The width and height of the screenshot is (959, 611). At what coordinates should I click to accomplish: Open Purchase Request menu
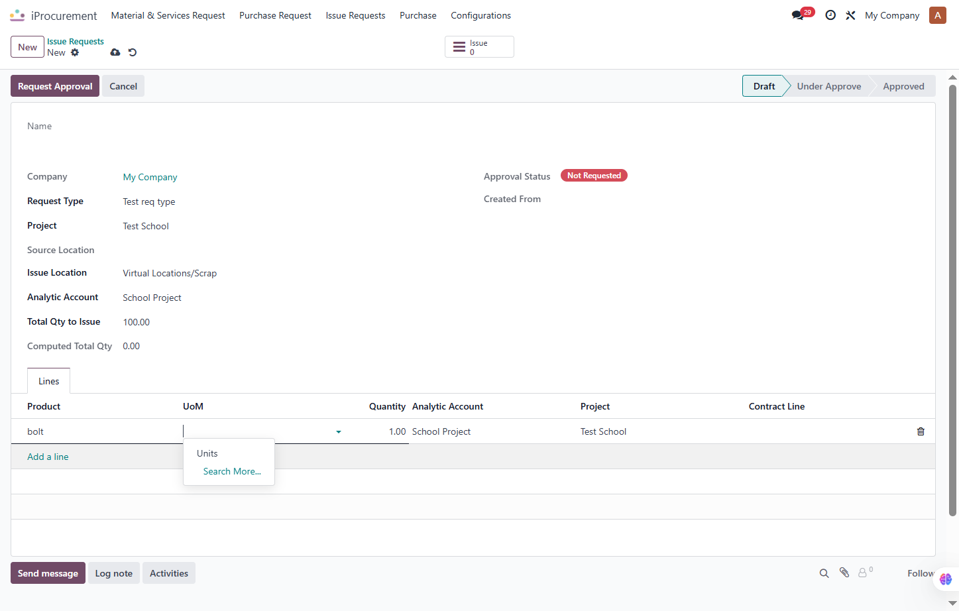coord(275,15)
